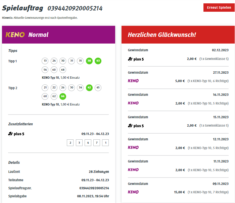Image resolution: width=235 pixels, height=203 pixels.
Task: Click plus 5 digit box showing 2
Action: pos(70,143)
